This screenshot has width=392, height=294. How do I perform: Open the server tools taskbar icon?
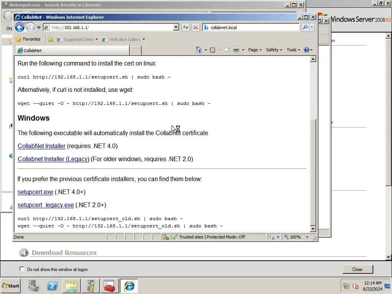pyautogui.click(x=90, y=286)
